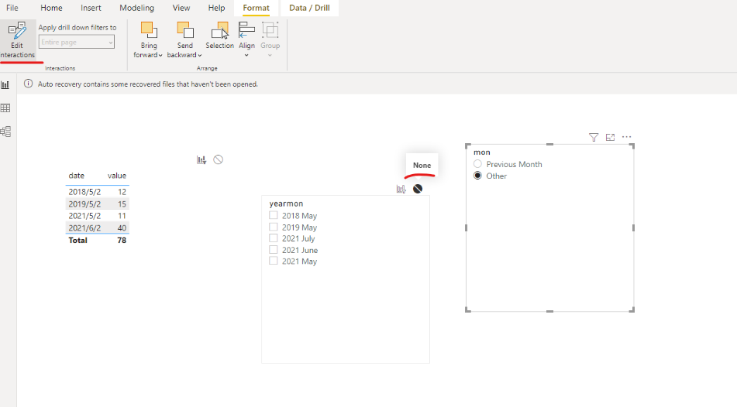Open Send backward options
The height and width of the screenshot is (407, 737).
pos(184,40)
